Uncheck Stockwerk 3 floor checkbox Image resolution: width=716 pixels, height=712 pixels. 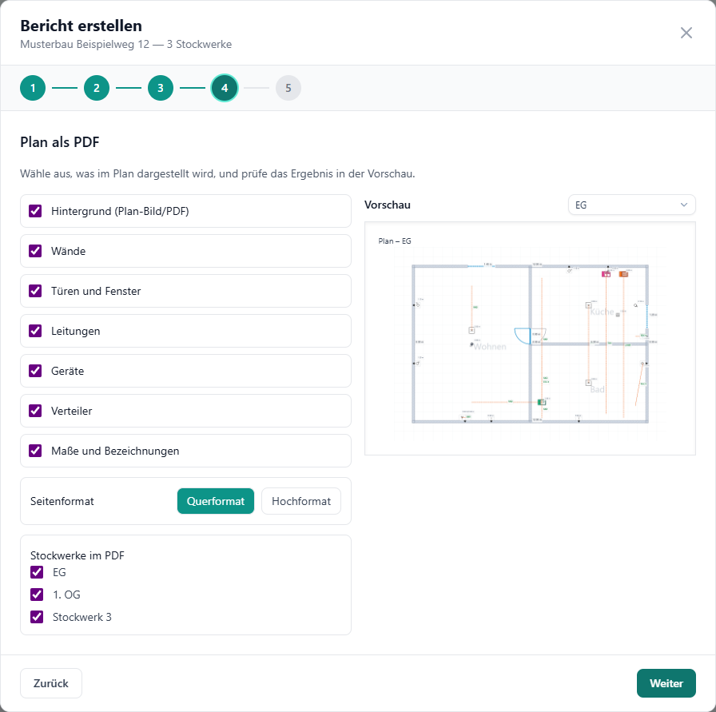pos(37,617)
